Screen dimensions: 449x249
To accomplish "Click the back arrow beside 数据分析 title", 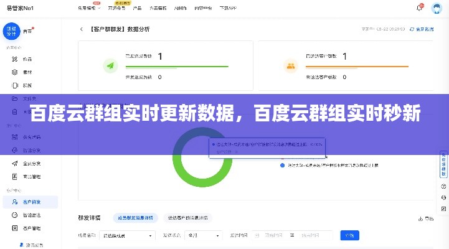I will (x=81, y=29).
